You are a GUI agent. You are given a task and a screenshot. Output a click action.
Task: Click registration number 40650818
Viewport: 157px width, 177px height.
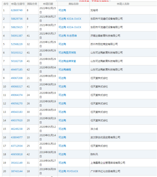[17, 154]
